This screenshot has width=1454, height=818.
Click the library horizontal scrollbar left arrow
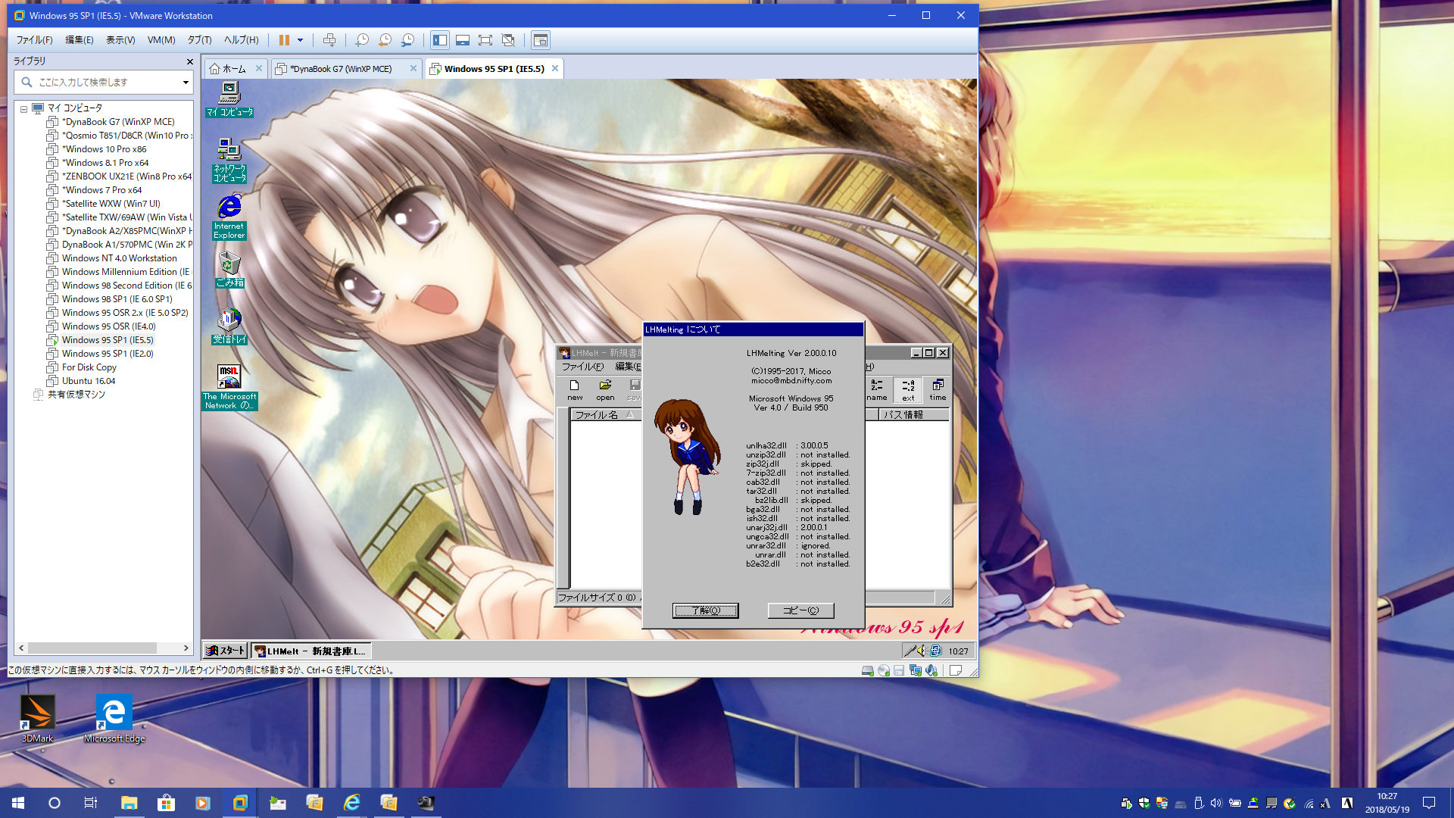pos(21,648)
